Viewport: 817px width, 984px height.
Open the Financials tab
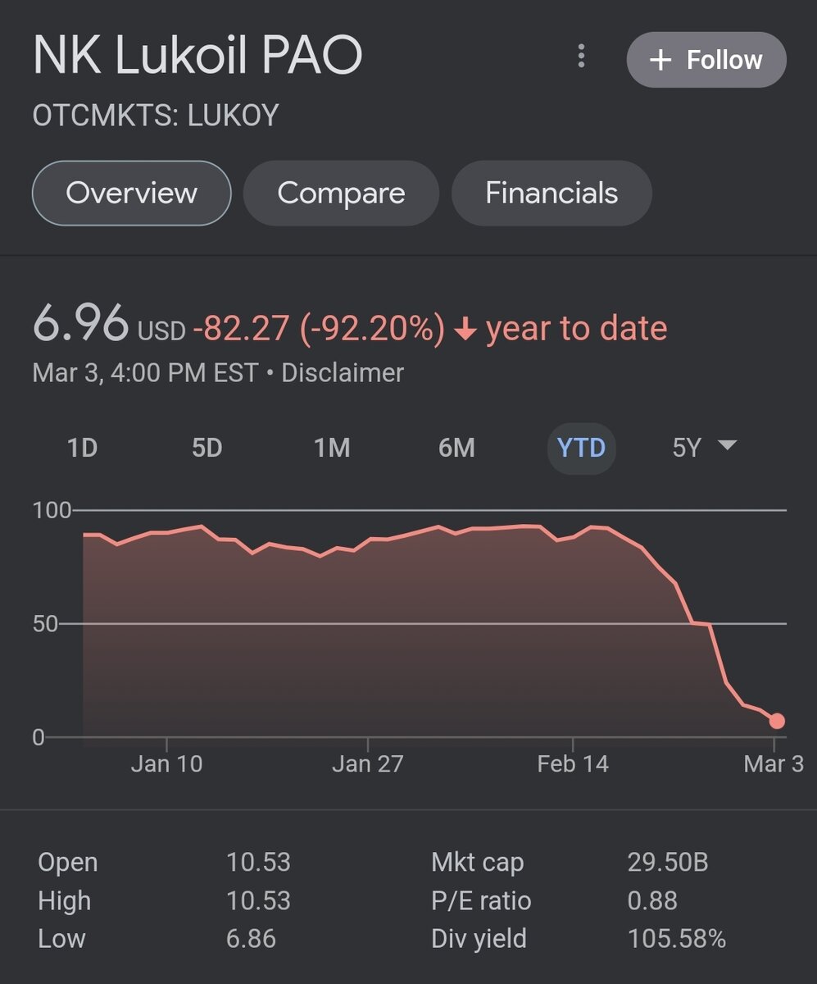click(x=551, y=194)
